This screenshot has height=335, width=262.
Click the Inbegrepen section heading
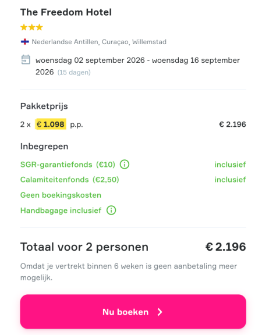click(44, 147)
